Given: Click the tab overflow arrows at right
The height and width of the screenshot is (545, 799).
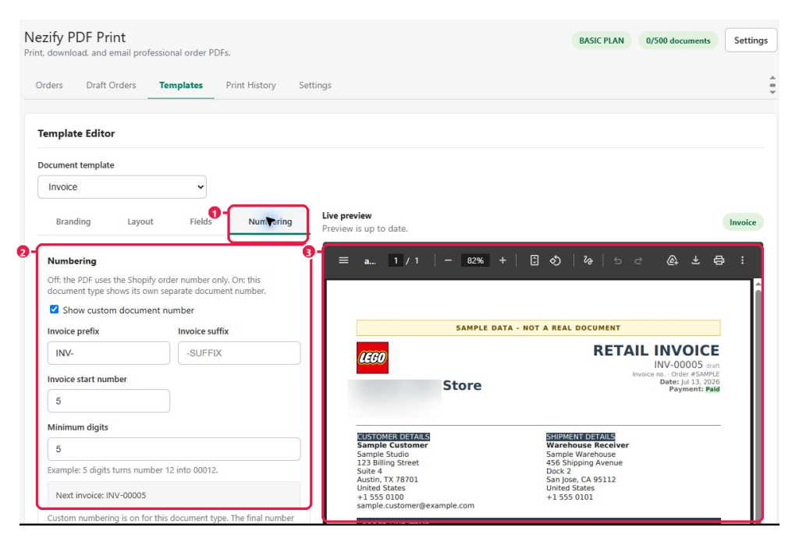Looking at the screenshot, I should [x=772, y=85].
